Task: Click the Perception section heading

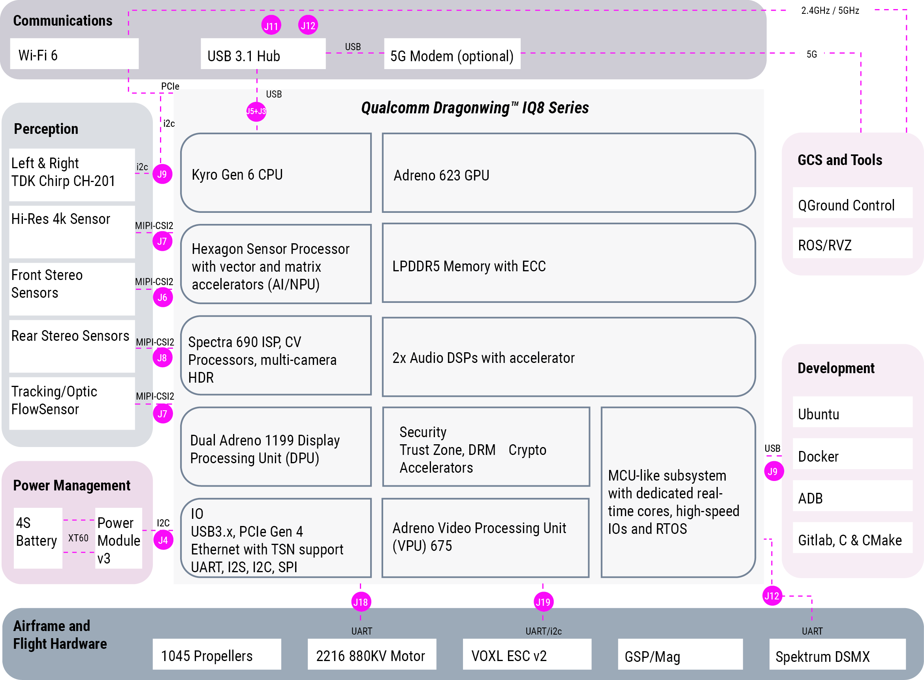Action: pyautogui.click(x=46, y=129)
